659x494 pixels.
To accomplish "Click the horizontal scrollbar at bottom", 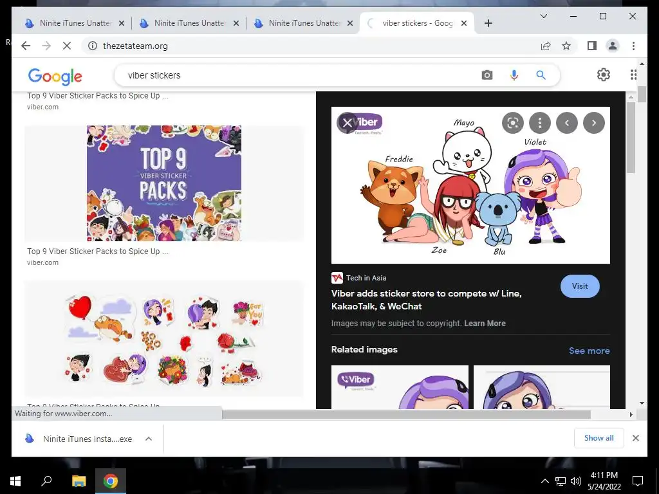I will [406, 414].
